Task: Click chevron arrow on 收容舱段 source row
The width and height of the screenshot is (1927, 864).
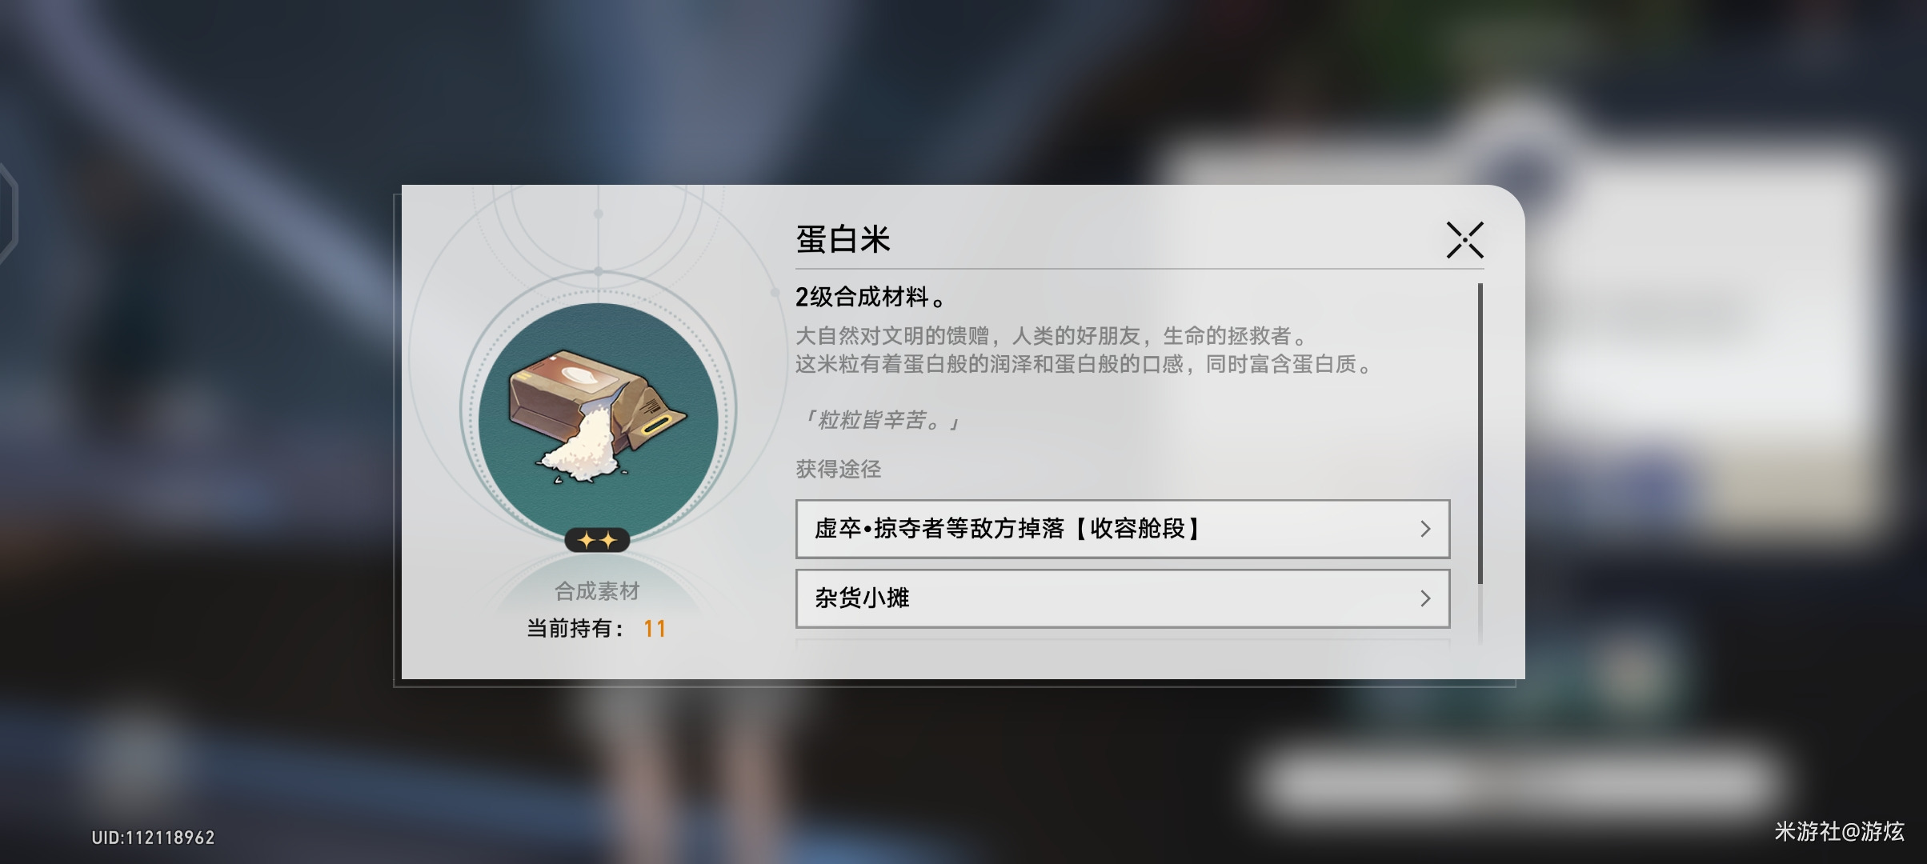Action: (1425, 529)
